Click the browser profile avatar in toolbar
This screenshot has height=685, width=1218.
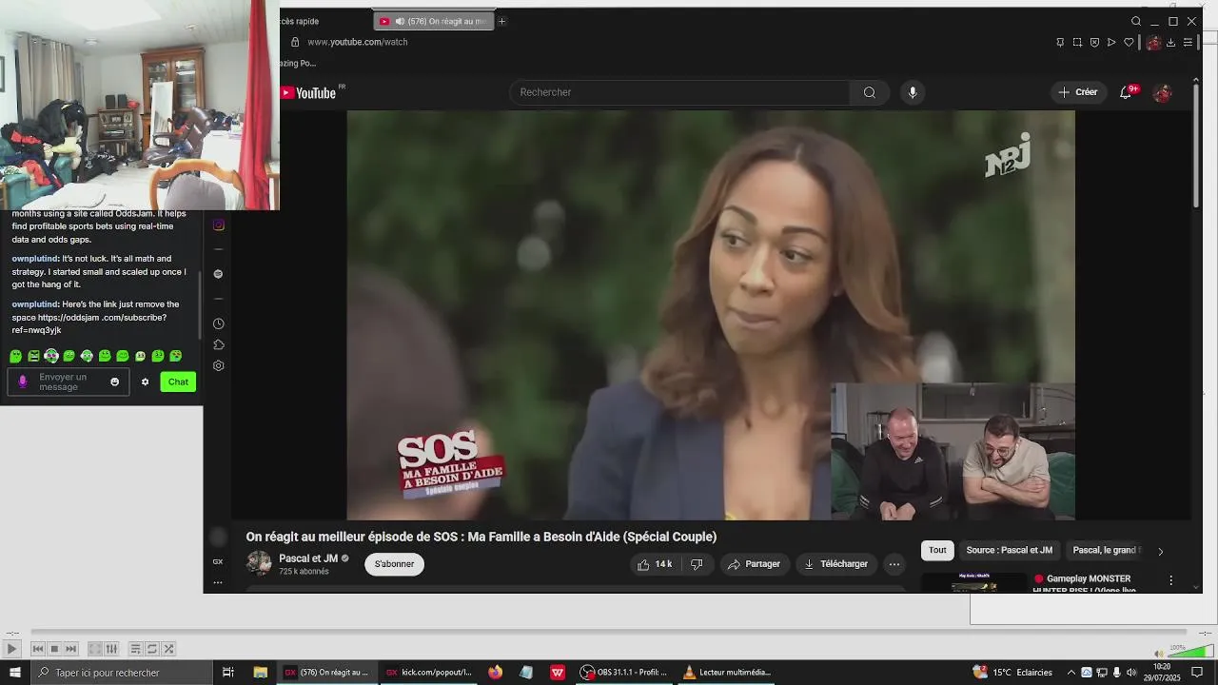click(1153, 42)
